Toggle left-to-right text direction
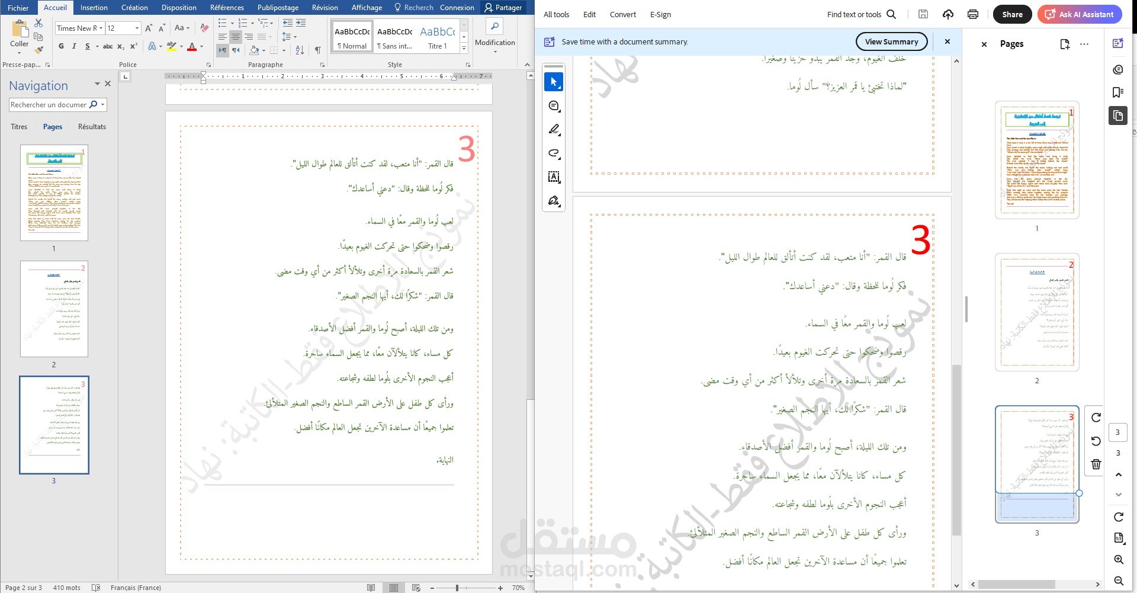 223,50
